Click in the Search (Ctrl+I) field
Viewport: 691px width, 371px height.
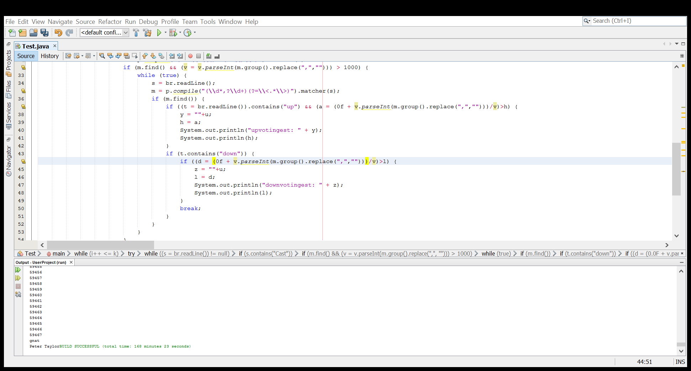coord(639,21)
